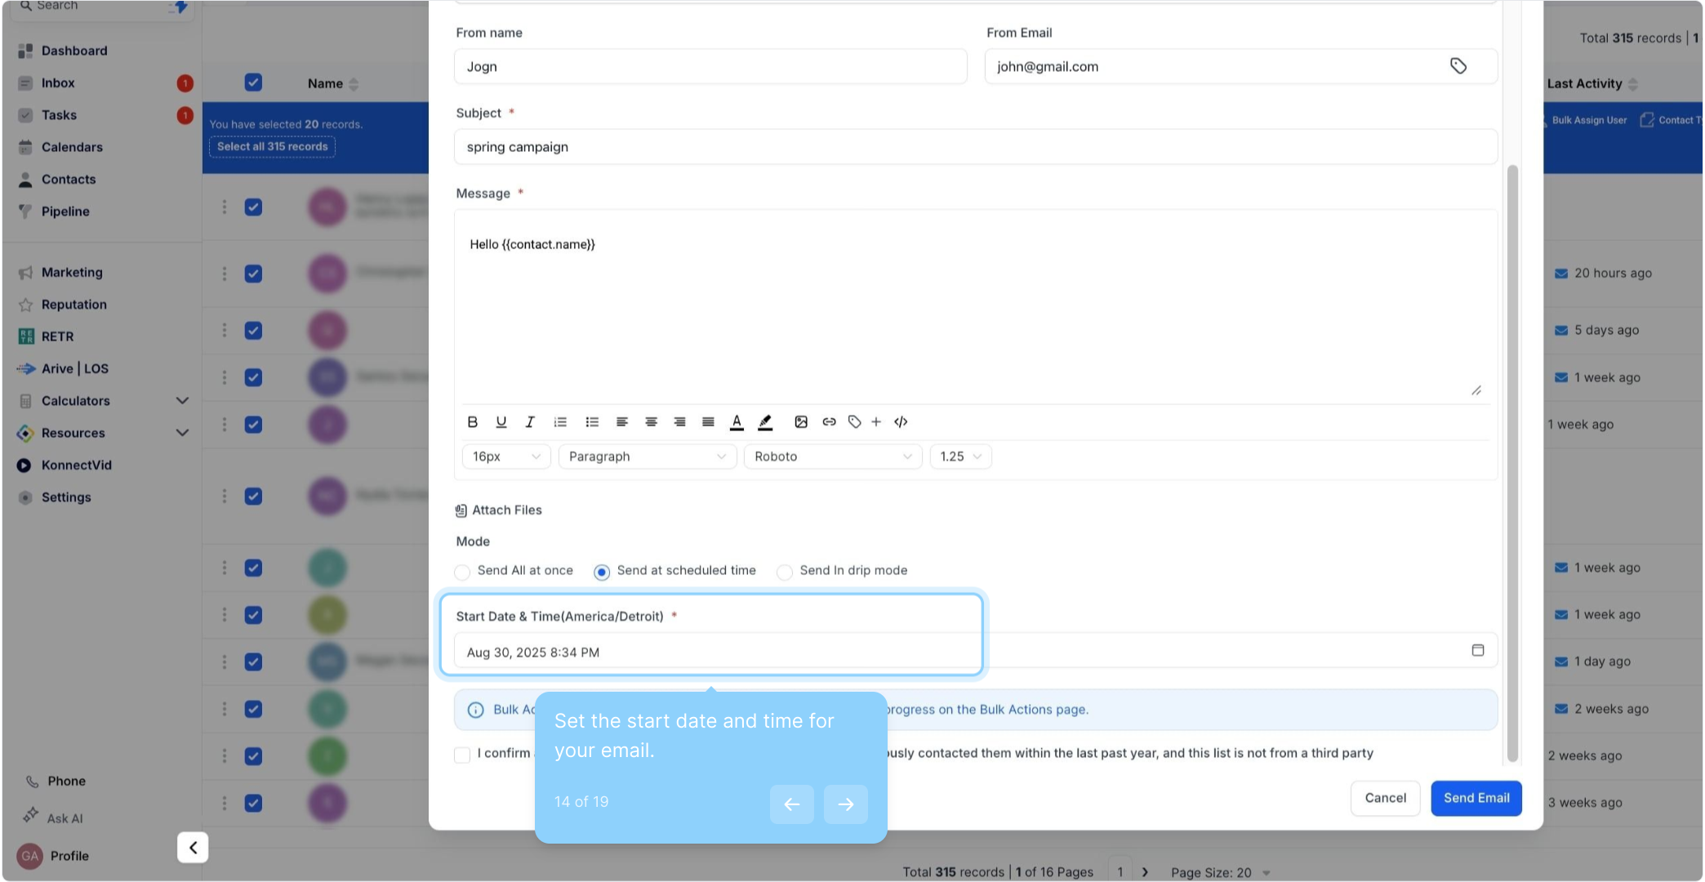
Task: Click the insert link icon
Action: point(829,422)
